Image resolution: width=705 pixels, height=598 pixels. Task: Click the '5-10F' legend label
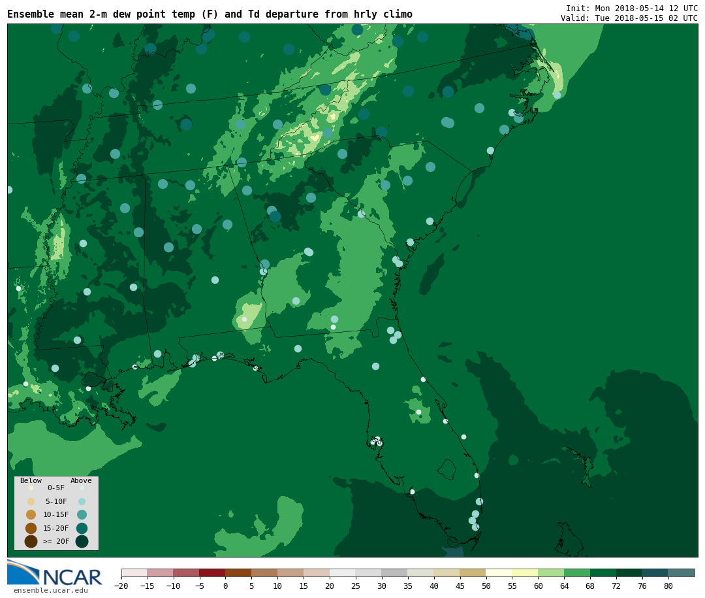pyautogui.click(x=56, y=501)
